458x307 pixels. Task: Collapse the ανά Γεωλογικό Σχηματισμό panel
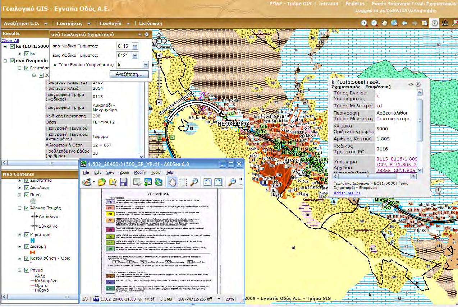tap(140, 34)
